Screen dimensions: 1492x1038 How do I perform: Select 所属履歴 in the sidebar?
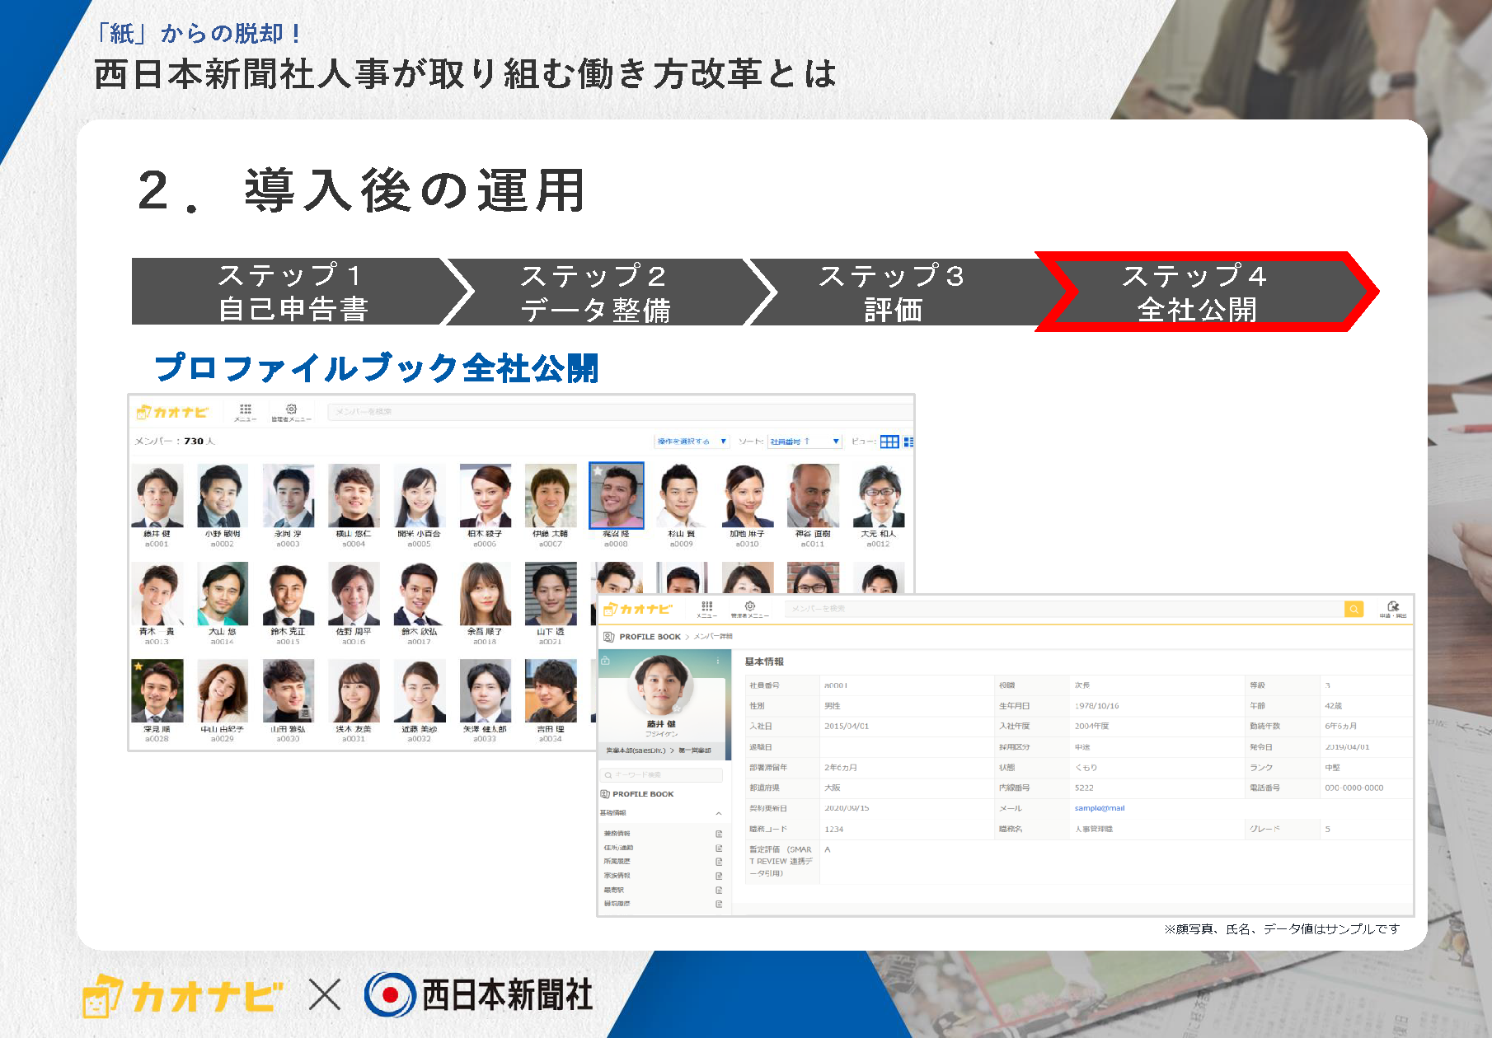coord(617,862)
